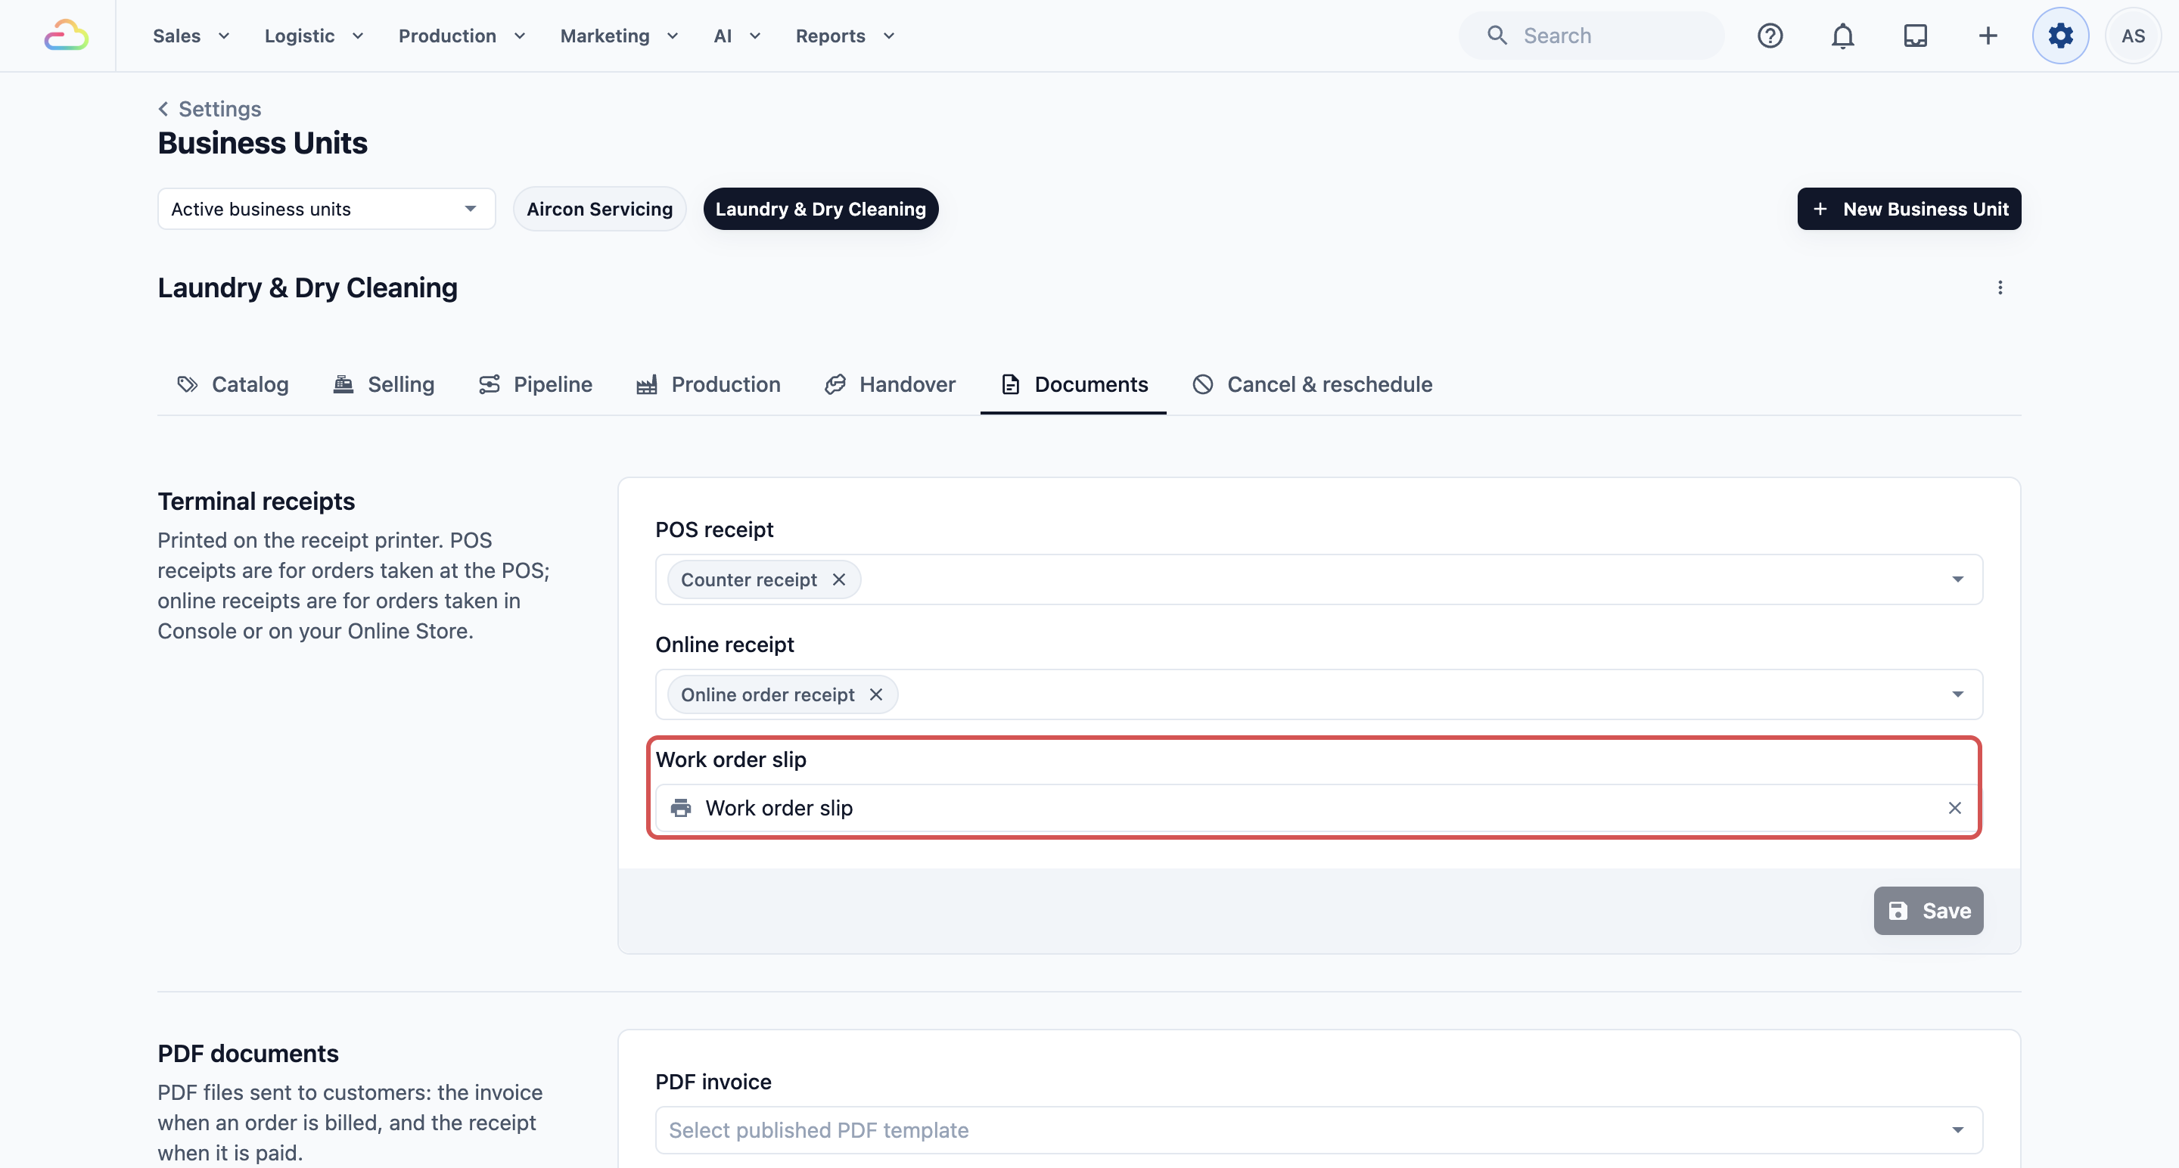Click into the Search field
The width and height of the screenshot is (2179, 1168).
click(x=1591, y=36)
